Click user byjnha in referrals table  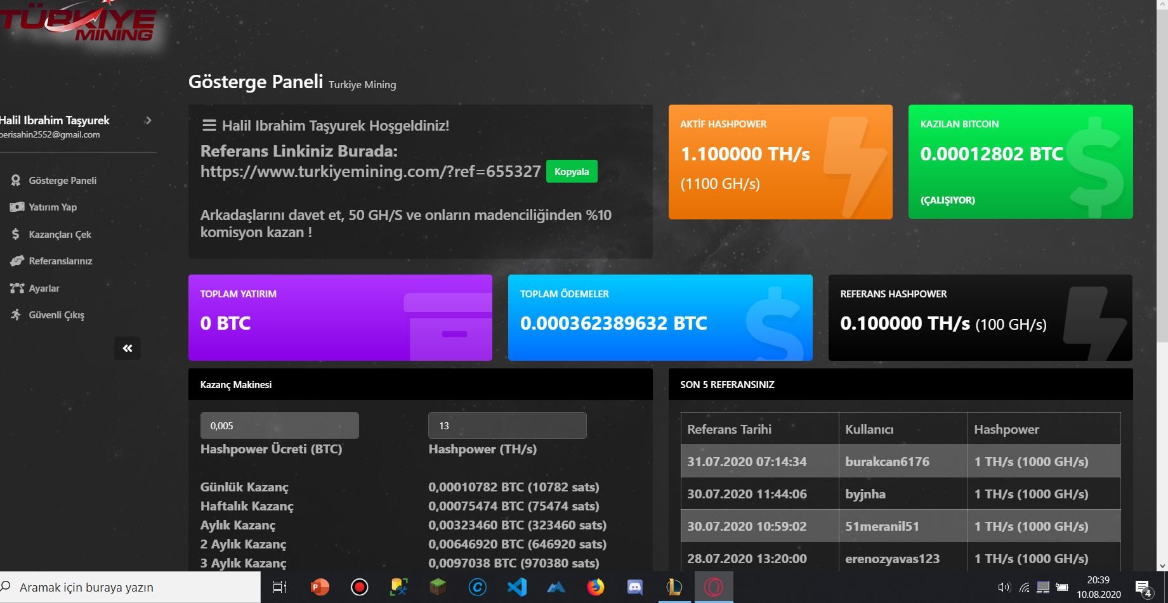coord(865,494)
